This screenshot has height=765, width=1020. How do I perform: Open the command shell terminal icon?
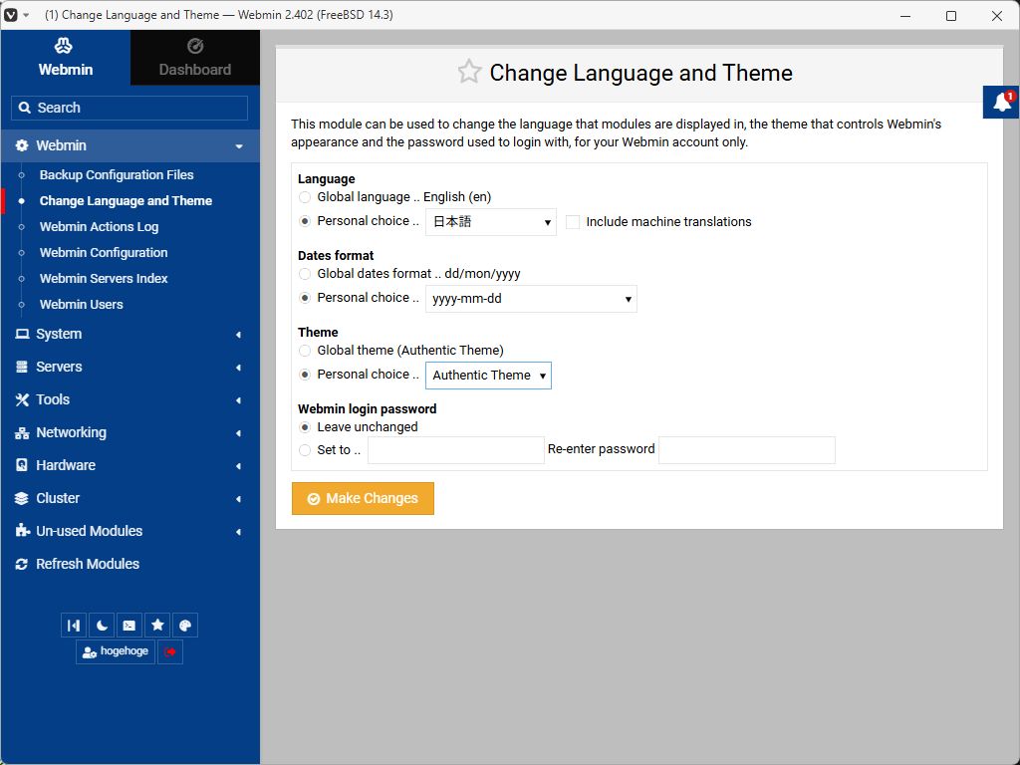coord(129,626)
